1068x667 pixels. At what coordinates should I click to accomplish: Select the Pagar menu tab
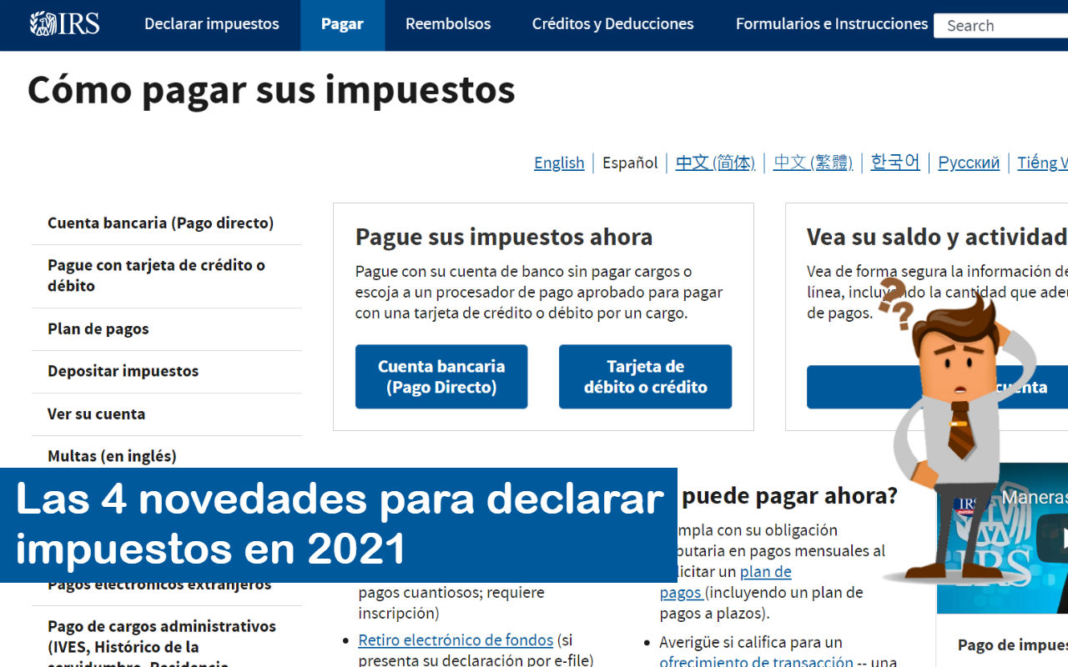(x=342, y=24)
